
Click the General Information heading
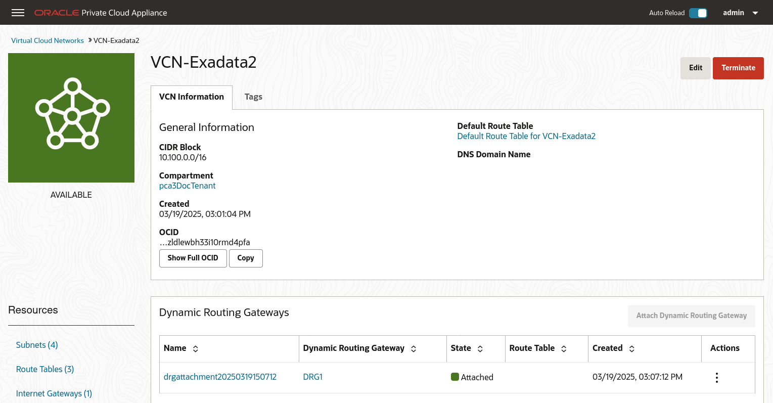click(207, 127)
